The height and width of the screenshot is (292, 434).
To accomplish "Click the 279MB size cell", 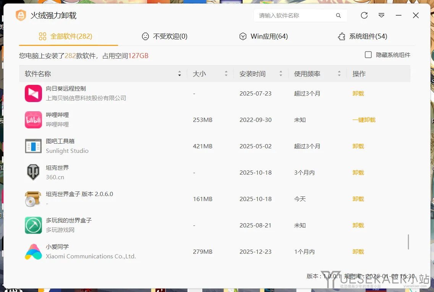I will pyautogui.click(x=202, y=251).
